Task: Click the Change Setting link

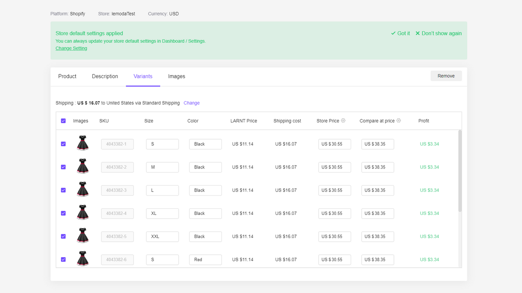Action: (71, 48)
